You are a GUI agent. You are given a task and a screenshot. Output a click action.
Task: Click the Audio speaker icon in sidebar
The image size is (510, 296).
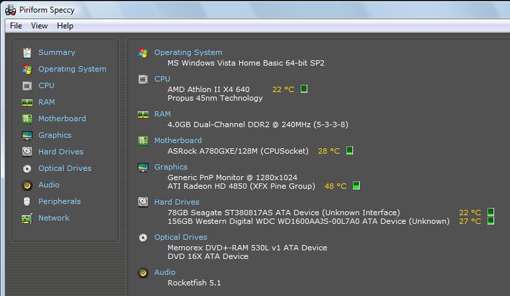[x=27, y=185]
